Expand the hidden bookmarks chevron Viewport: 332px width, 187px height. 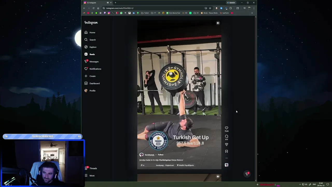[252, 13]
